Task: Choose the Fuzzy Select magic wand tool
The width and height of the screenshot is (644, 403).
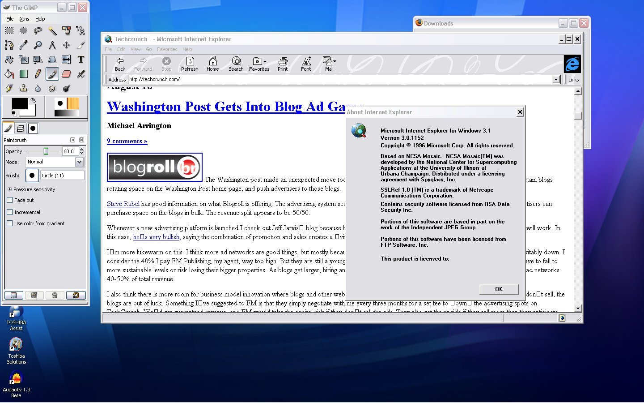Action: pos(52,30)
